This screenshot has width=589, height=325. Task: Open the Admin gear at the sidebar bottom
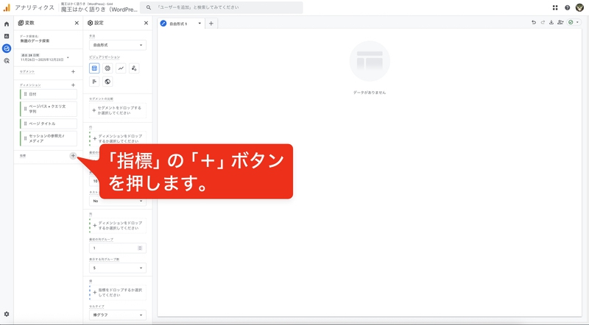[x=7, y=314]
